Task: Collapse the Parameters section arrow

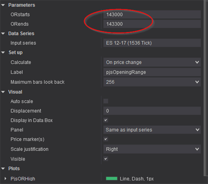Action: (3, 5)
